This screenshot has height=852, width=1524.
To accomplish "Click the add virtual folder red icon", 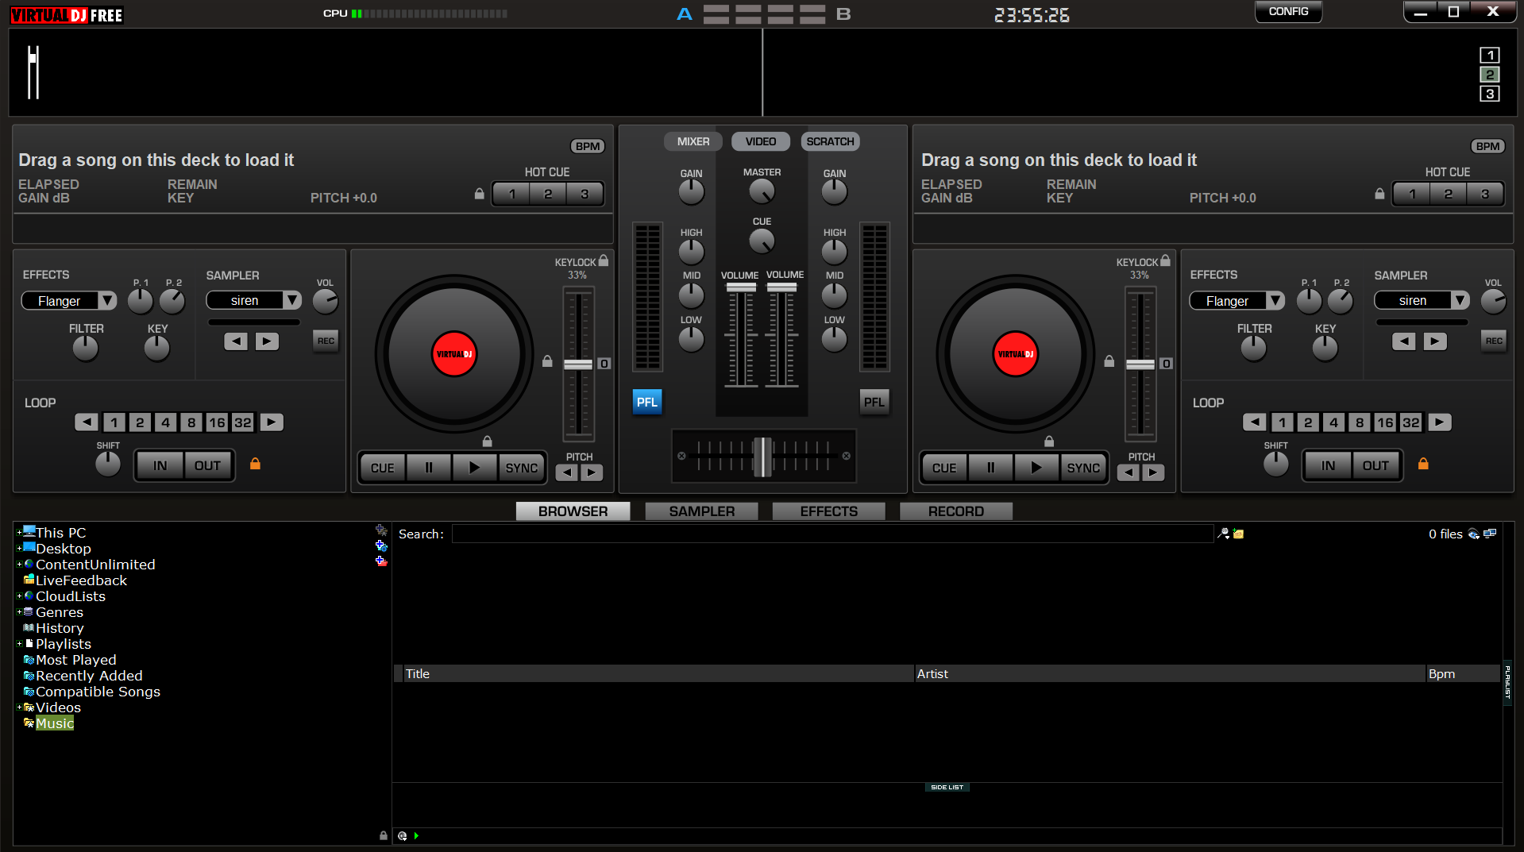I will tap(381, 561).
